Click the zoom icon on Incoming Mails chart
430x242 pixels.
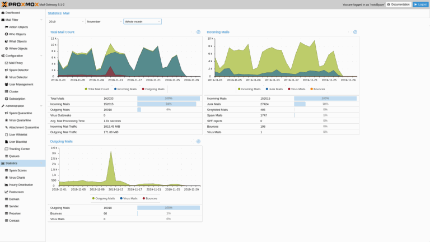tap(355, 32)
